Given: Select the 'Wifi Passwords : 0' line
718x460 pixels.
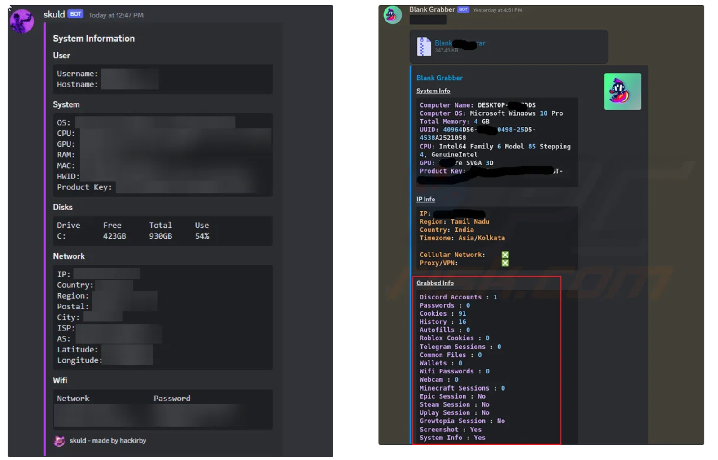Looking at the screenshot, I should [454, 371].
